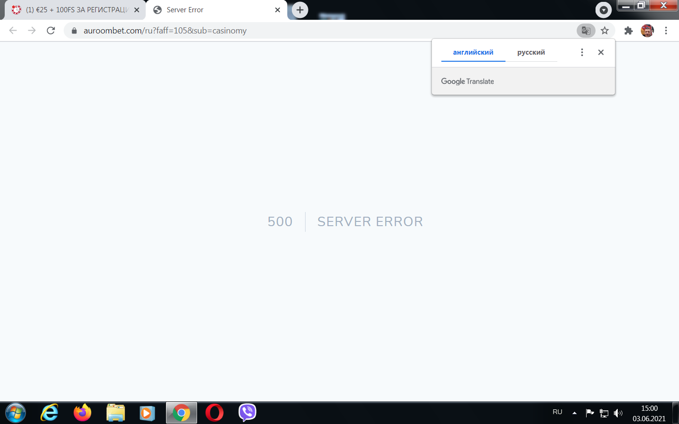Open Chrome's three-dot main menu
The image size is (679, 424).
pos(666,31)
